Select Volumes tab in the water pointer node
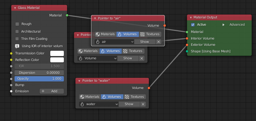 click(x=112, y=97)
